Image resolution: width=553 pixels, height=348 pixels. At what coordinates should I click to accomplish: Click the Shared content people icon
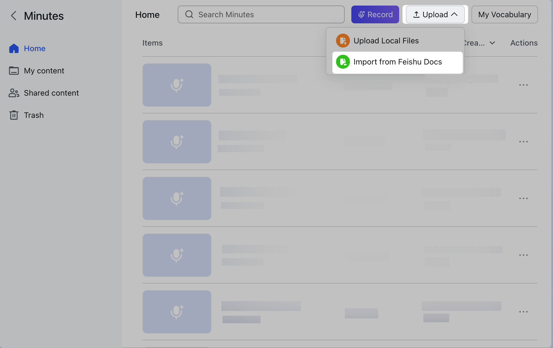point(14,93)
